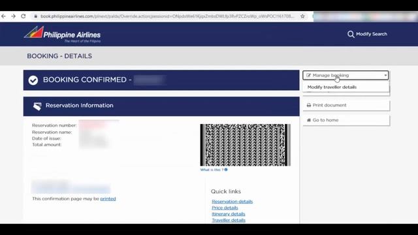The width and height of the screenshot is (418, 235).
Task: Click the Reservation name label
Action: tap(52, 132)
